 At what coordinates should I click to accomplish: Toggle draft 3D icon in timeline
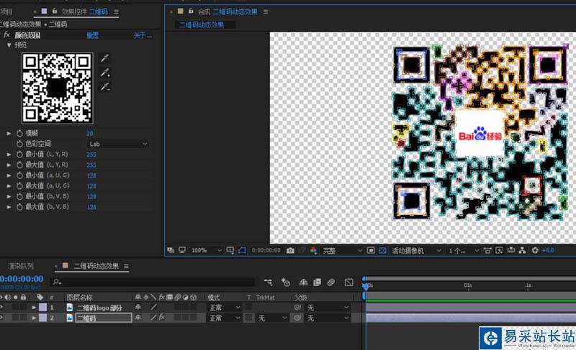pyautogui.click(x=285, y=282)
